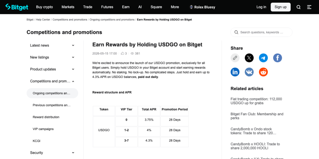Click the Sign up button
This screenshot has width=319, height=159.
click(x=280, y=7)
